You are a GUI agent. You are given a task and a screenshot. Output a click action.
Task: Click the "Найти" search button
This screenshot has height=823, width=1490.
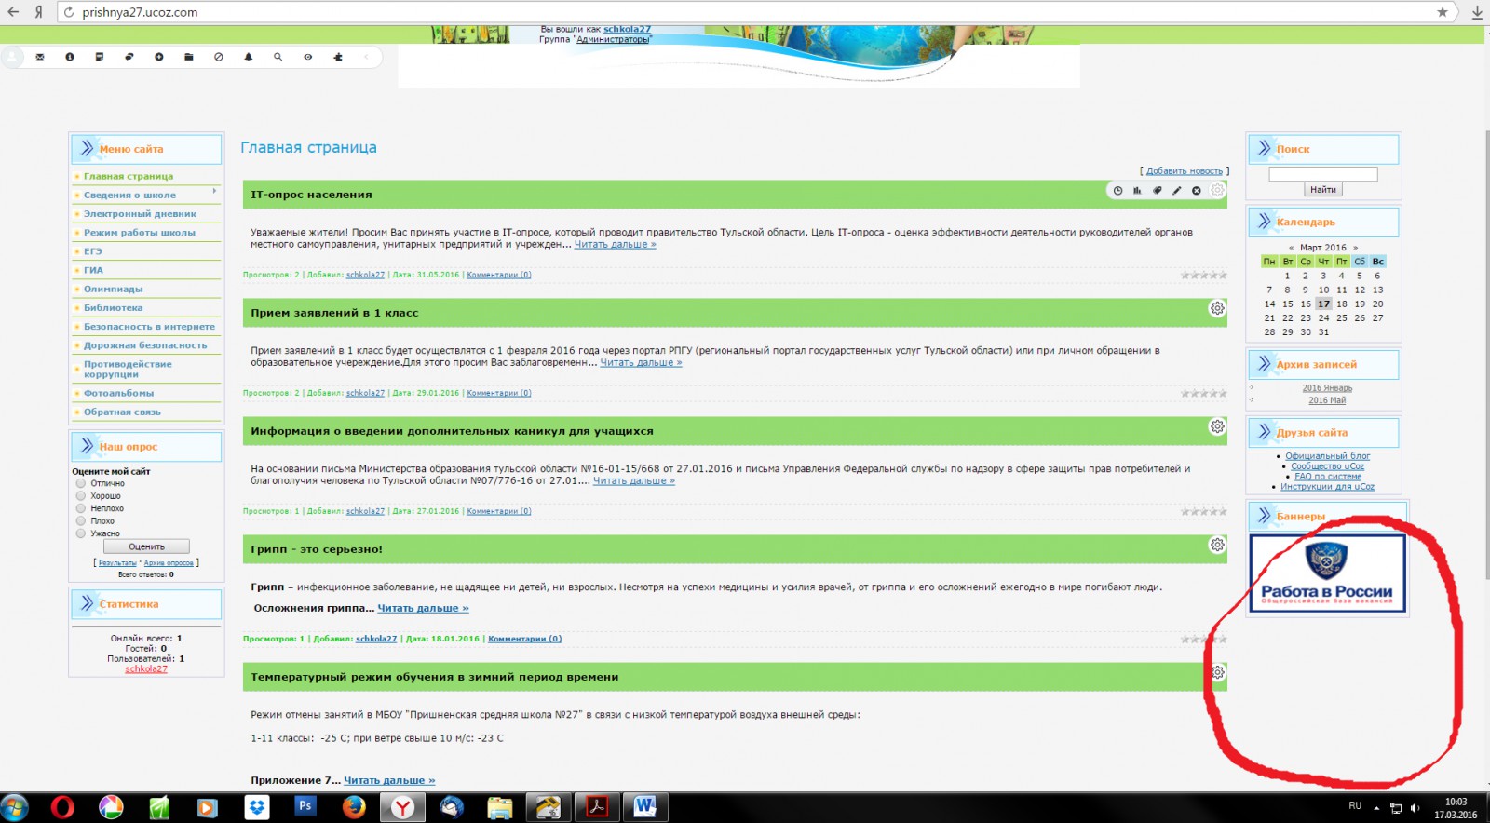coord(1322,190)
